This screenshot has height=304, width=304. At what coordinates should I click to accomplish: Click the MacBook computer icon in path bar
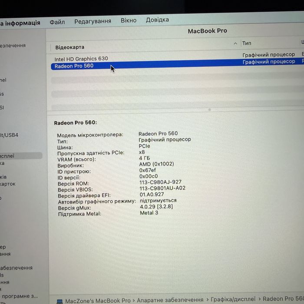click(59, 301)
